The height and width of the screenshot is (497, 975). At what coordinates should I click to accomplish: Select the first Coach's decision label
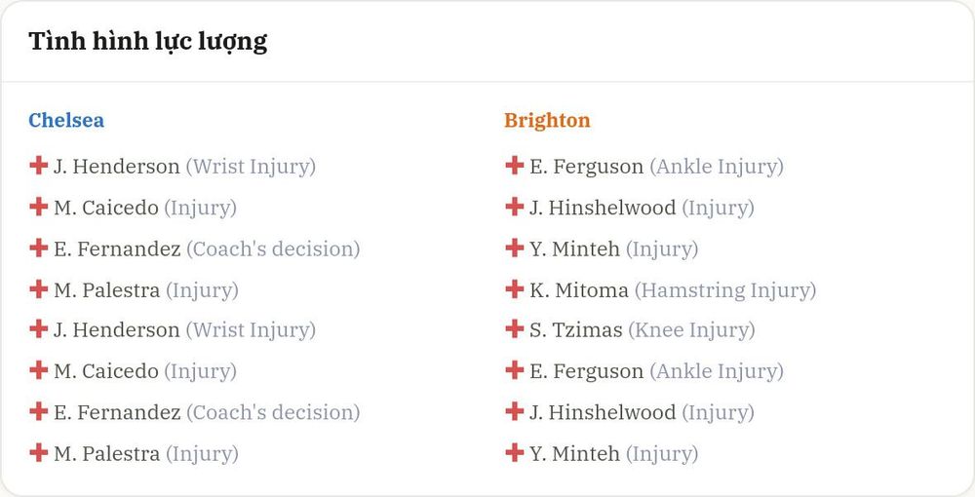[273, 249]
